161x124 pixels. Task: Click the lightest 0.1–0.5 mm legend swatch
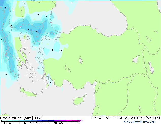point(4,121)
